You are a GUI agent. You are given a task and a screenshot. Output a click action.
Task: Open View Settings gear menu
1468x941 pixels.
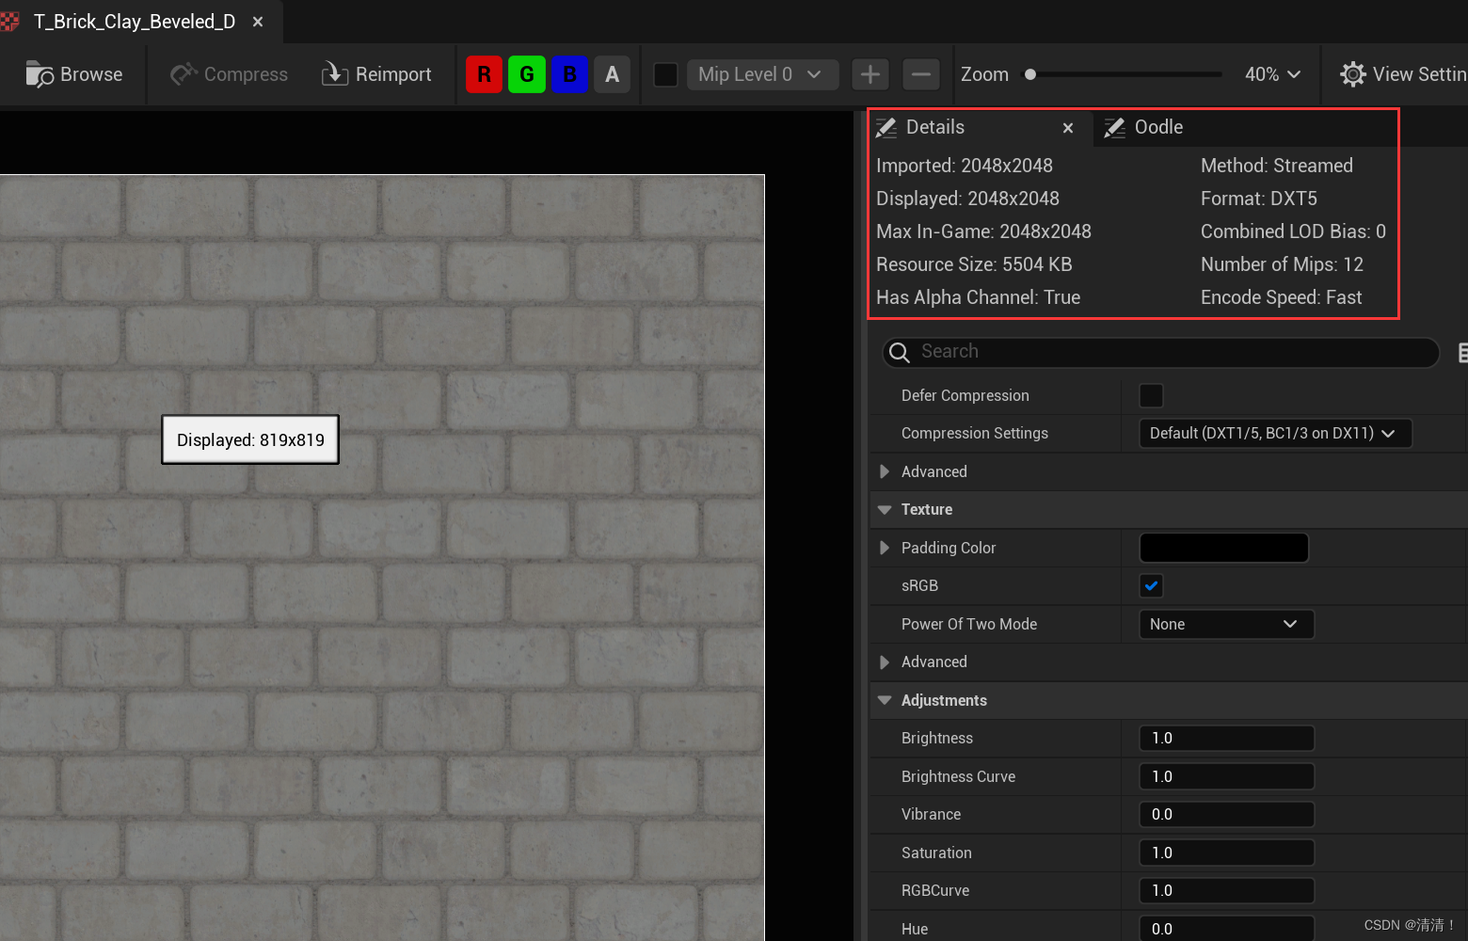pos(1402,74)
